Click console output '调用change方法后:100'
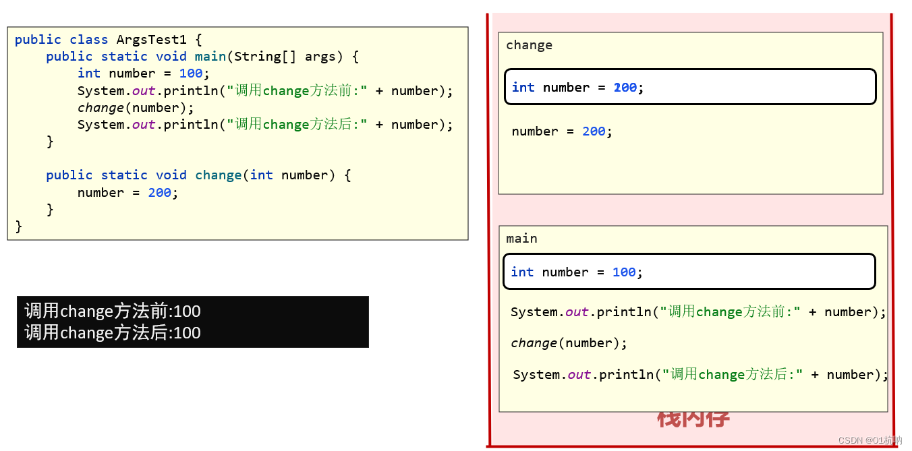 (x=113, y=332)
